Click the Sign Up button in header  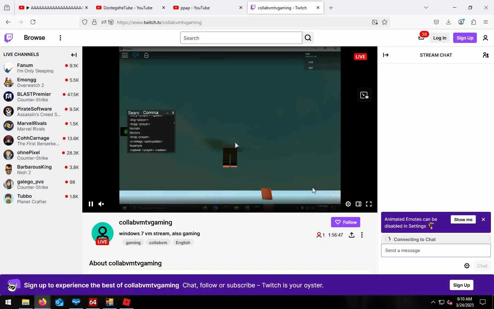coord(465,38)
